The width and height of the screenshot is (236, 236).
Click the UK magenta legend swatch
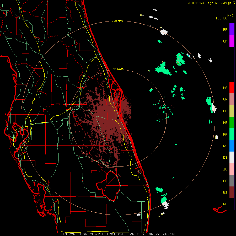point(232,41)
